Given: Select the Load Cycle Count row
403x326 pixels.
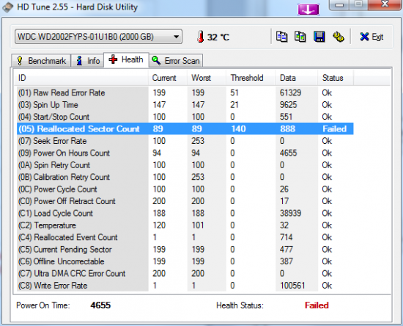Looking at the screenshot, I should (185, 213).
